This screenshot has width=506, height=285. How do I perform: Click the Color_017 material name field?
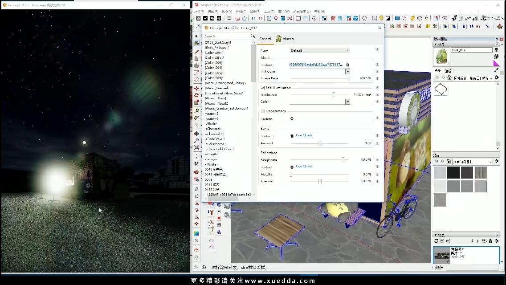click(x=471, y=50)
